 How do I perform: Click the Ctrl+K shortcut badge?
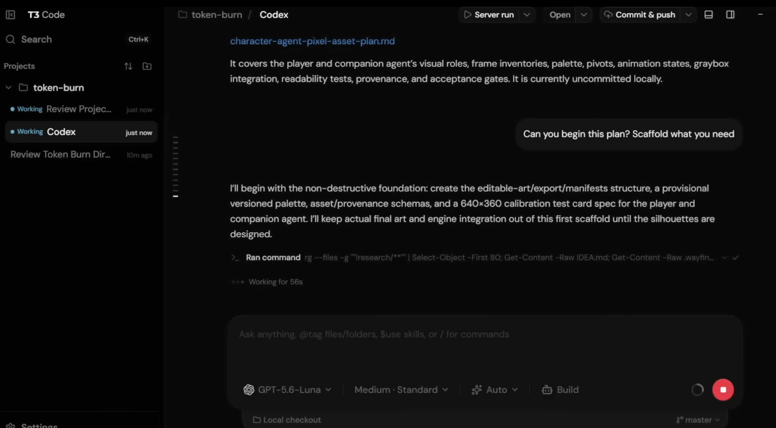click(138, 39)
